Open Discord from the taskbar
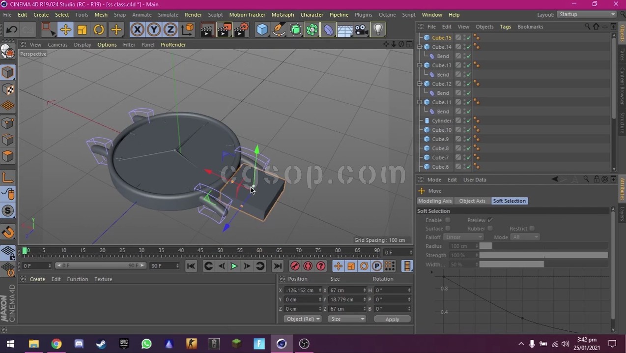The height and width of the screenshot is (353, 626). click(79, 344)
